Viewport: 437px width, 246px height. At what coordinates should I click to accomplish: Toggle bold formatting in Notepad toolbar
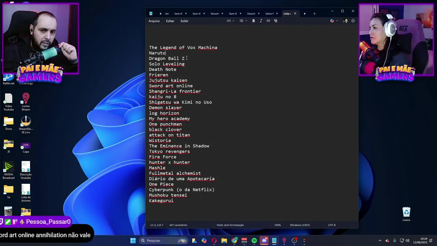253,21
